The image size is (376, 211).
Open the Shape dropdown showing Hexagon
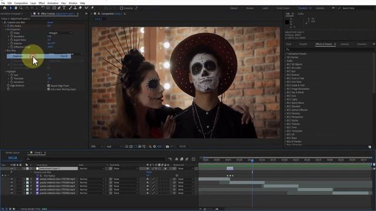click(60, 33)
